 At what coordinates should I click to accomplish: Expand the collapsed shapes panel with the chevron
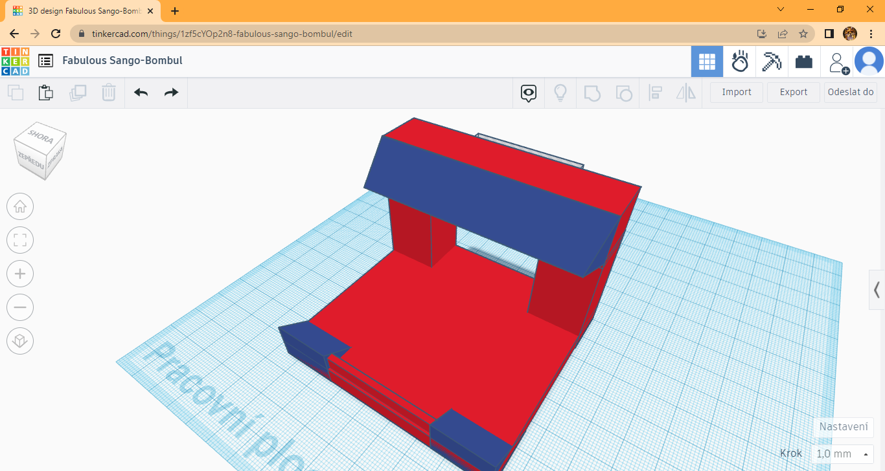click(876, 290)
